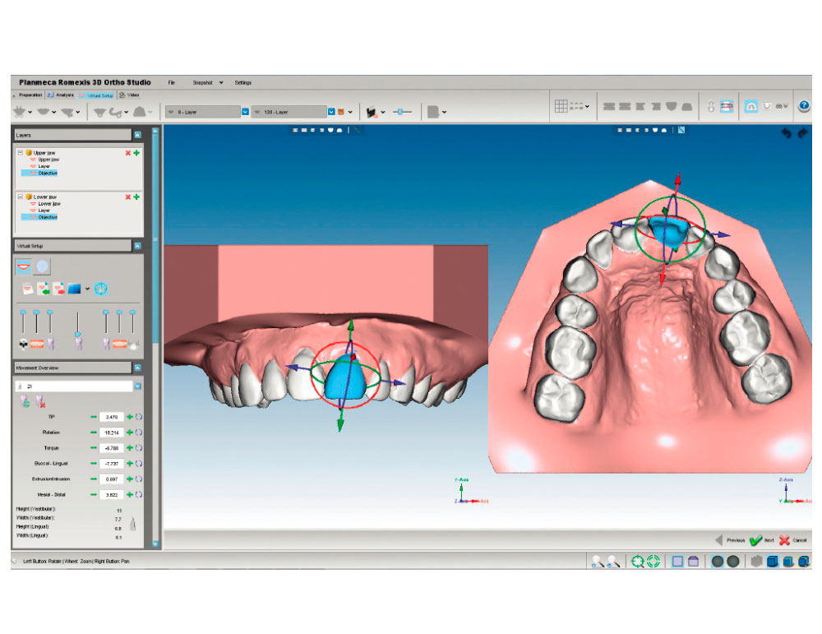Collapse the Lower jaw tree node
This screenshot has width=822, height=634.
21,197
